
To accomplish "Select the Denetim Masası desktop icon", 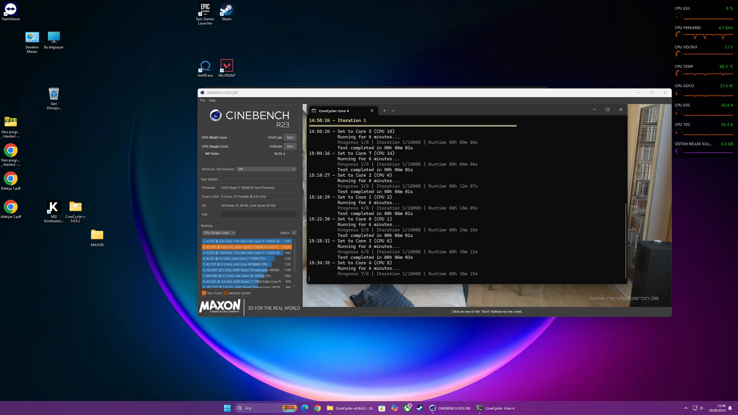I will [32, 42].
